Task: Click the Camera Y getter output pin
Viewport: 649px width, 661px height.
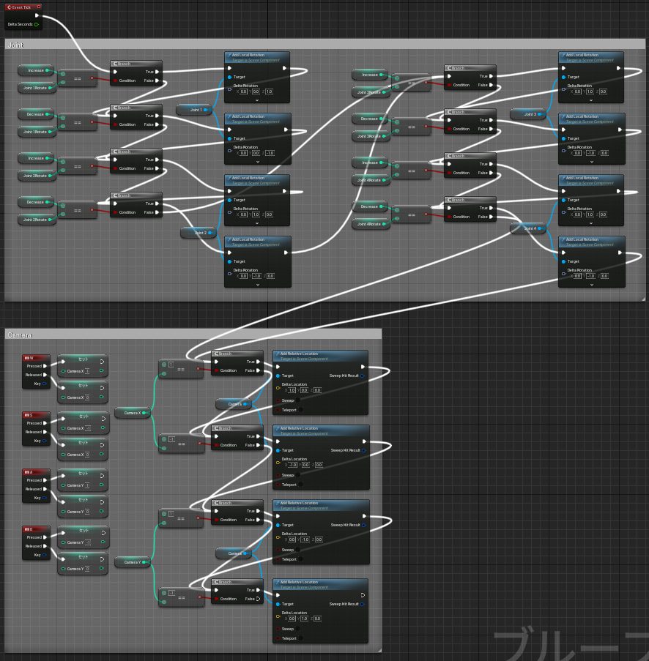Action: pos(144,562)
